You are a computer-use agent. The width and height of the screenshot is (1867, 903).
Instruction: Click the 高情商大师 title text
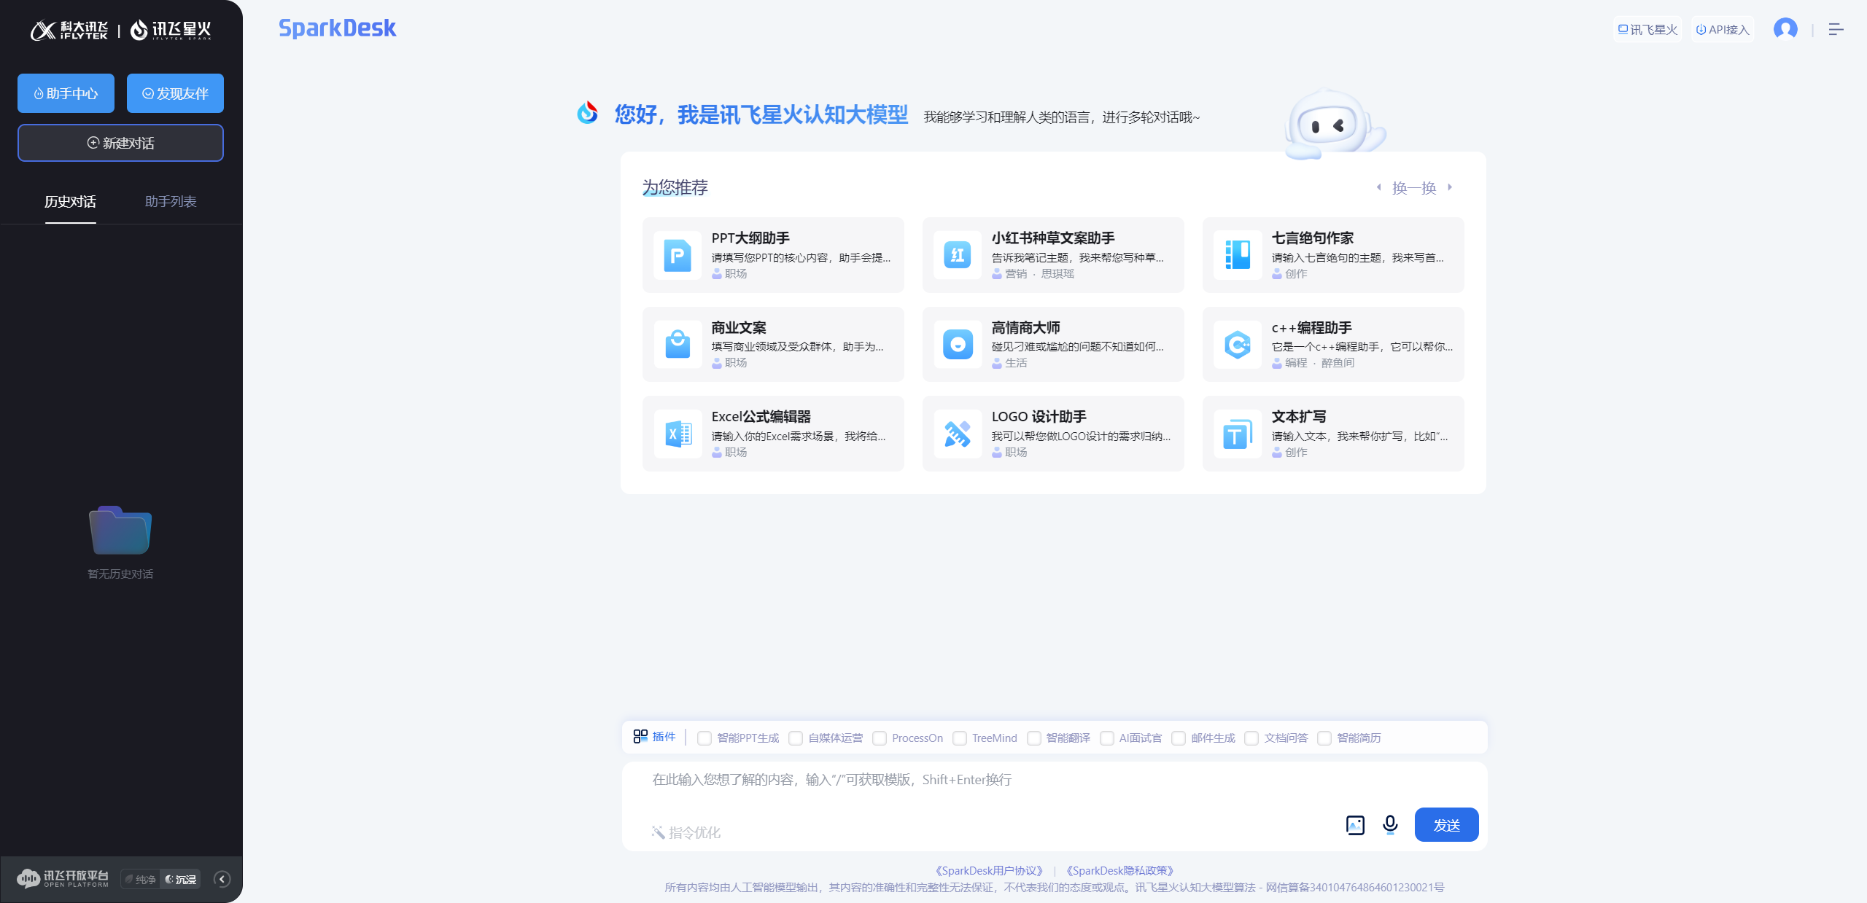click(1025, 328)
